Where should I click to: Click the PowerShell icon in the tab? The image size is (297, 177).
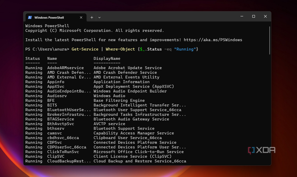[x=30, y=17]
